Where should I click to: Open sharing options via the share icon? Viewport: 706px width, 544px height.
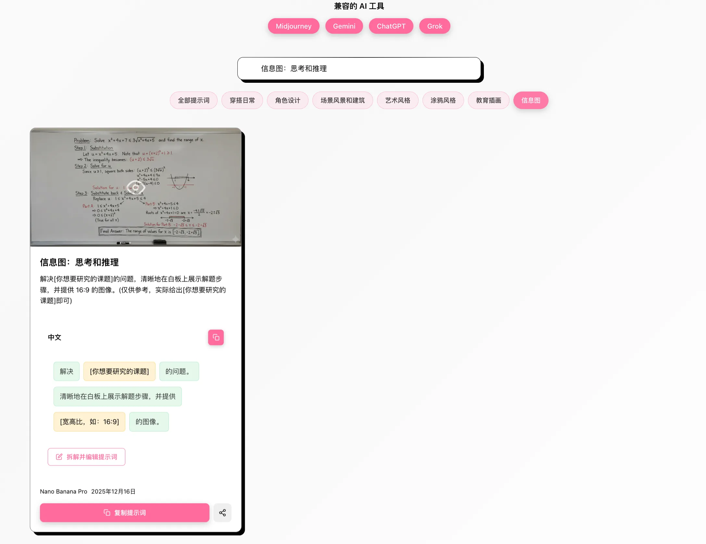(222, 513)
